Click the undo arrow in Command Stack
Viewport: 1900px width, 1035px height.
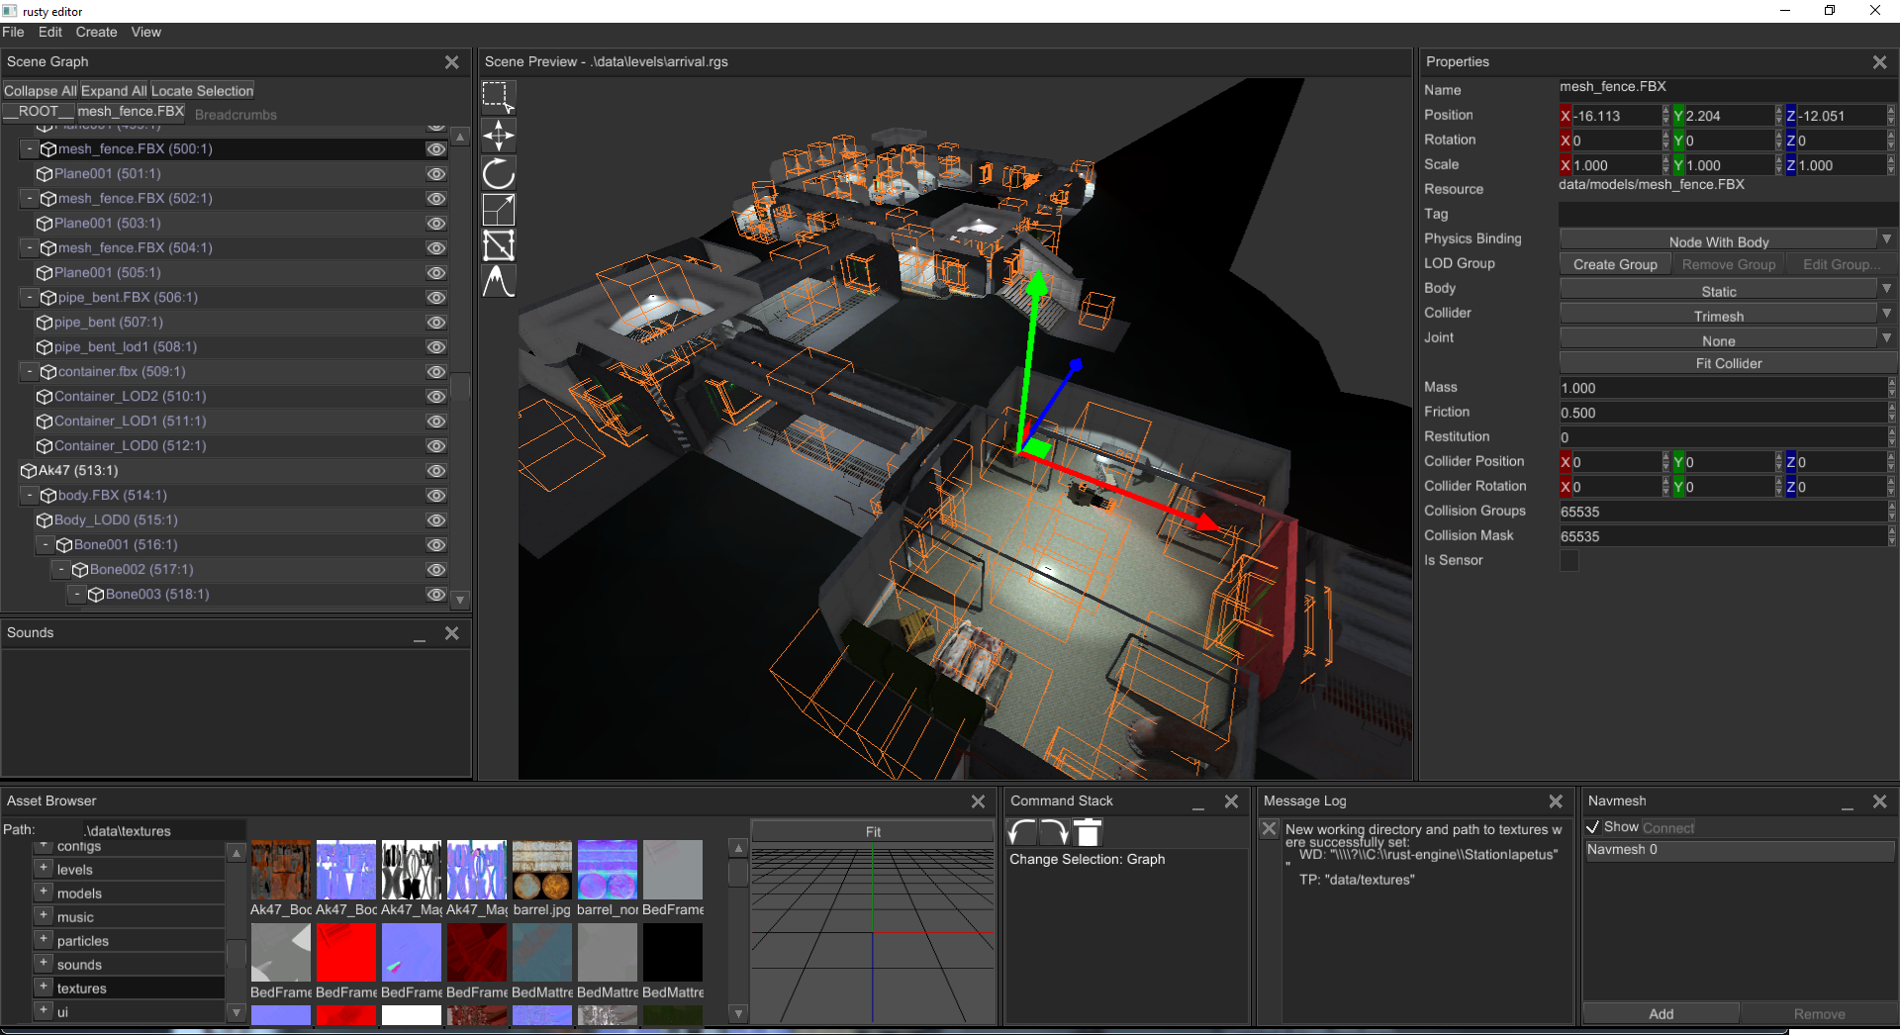(x=1022, y=832)
